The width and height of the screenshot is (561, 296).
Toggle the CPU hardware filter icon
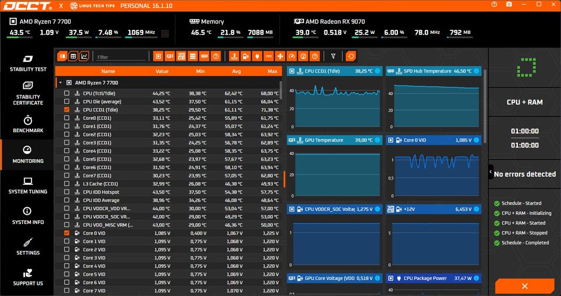[158, 56]
